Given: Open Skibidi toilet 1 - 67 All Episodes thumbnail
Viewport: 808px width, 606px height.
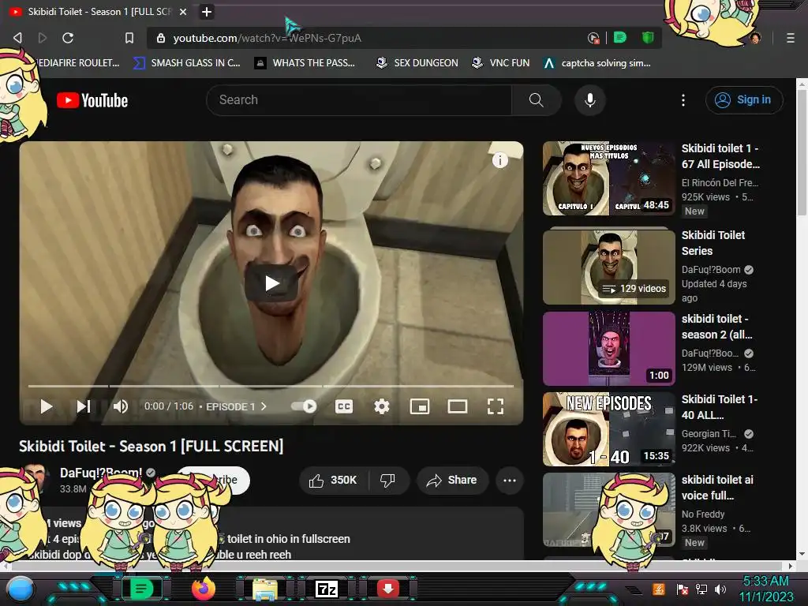Looking at the screenshot, I should [609, 178].
